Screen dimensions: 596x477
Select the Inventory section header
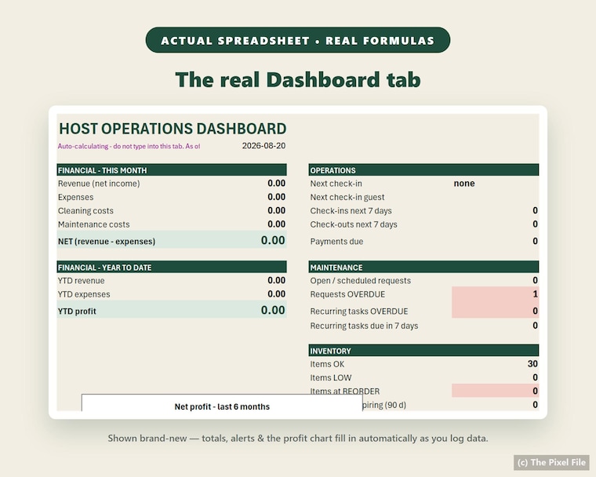coord(423,351)
